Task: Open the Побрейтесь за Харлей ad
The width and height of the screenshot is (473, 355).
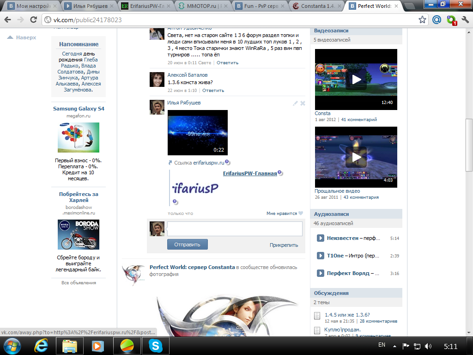Action: (79, 197)
